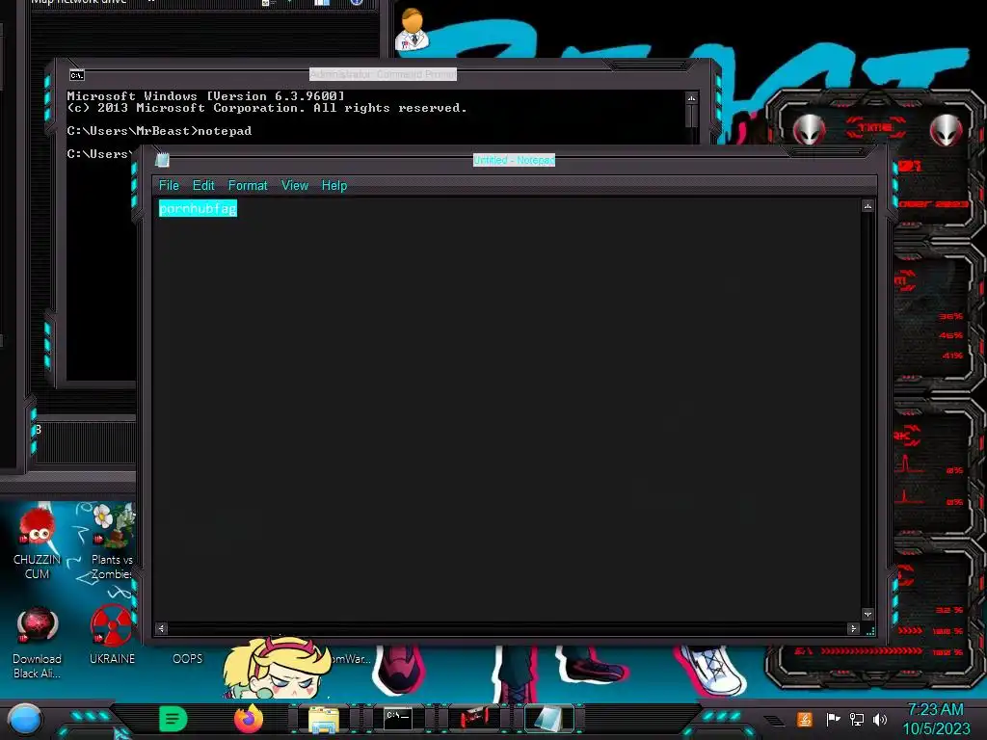The width and height of the screenshot is (987, 740).
Task: Click the Microsoft Windows version line
Action: click(206, 96)
